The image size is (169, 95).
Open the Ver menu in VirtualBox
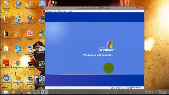[x=55, y=11]
